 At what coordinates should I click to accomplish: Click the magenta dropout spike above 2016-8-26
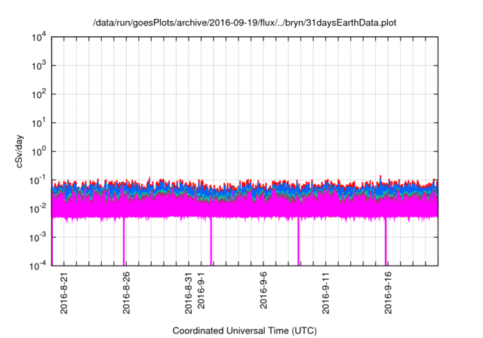click(x=124, y=241)
